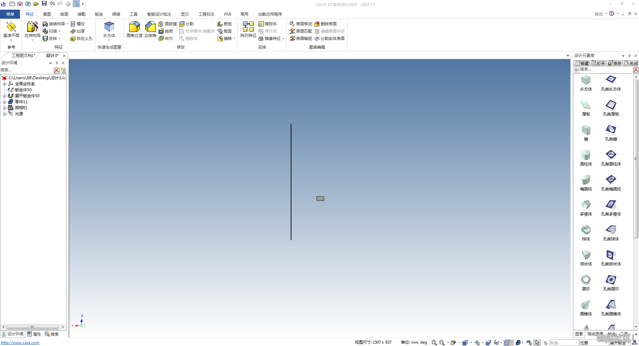Click the design tree 搜索 search field
The width and height of the screenshot is (639, 346).
tap(27, 70)
